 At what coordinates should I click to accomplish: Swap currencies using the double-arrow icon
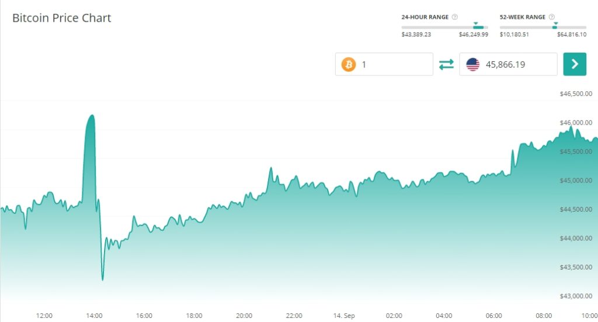point(446,64)
